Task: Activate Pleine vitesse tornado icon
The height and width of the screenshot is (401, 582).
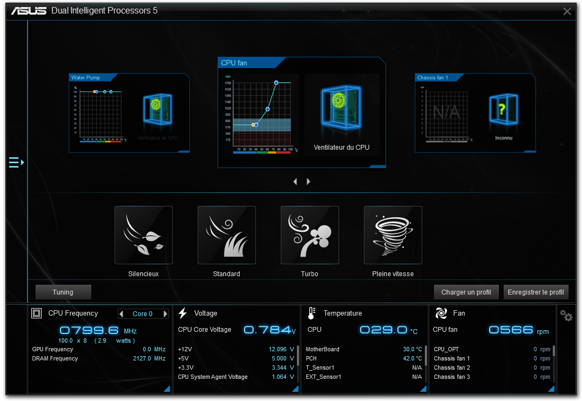Action: coord(393,235)
